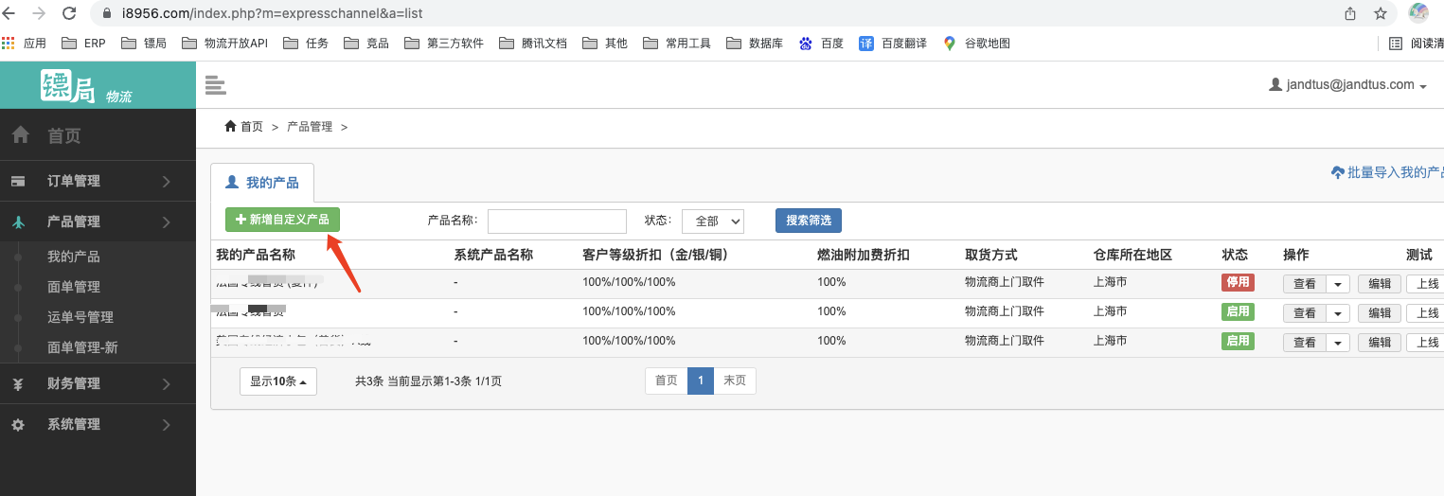1444x496 pixels.
Task: Open the 物流开放API bookmark folder
Action: 226,43
